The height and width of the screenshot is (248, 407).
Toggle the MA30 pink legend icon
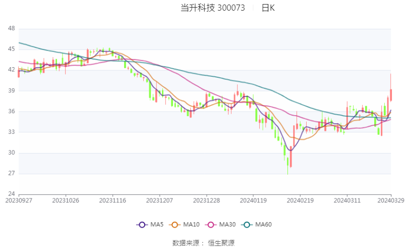coord(211,225)
